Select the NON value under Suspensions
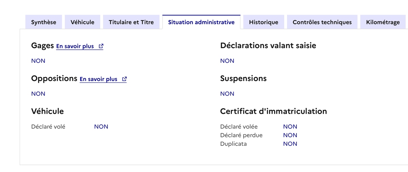Image resolution: width=408 pixels, height=172 pixels. [227, 94]
